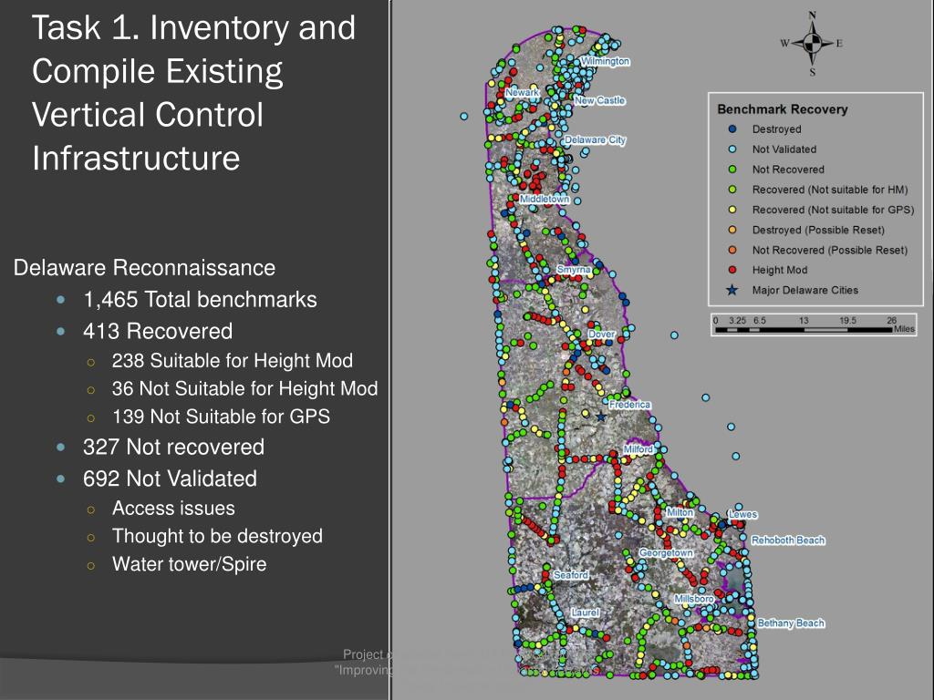Click the map scale bar
The image size is (934, 700).
(x=815, y=325)
